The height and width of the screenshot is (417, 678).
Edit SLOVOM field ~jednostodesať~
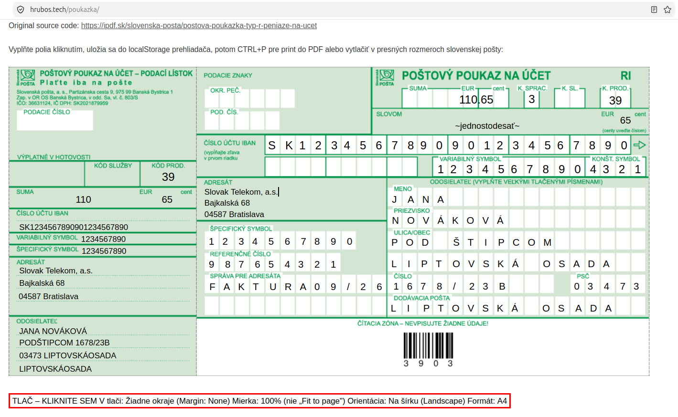(x=487, y=126)
